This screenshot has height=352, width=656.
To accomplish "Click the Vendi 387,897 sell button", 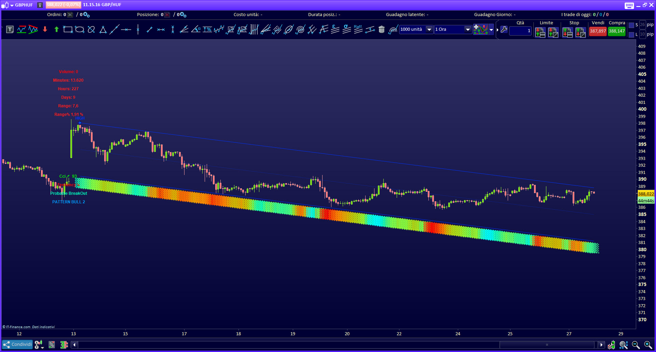I will 598,31.
